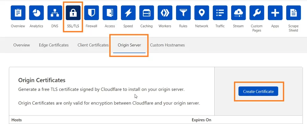The height and width of the screenshot is (124, 307).
Task: Click the Analytics label text
Action: 36,26
